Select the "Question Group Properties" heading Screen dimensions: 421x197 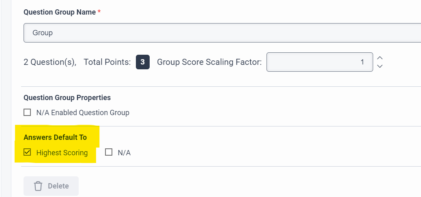(x=67, y=98)
